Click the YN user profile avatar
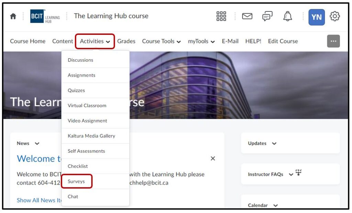 [x=316, y=17]
